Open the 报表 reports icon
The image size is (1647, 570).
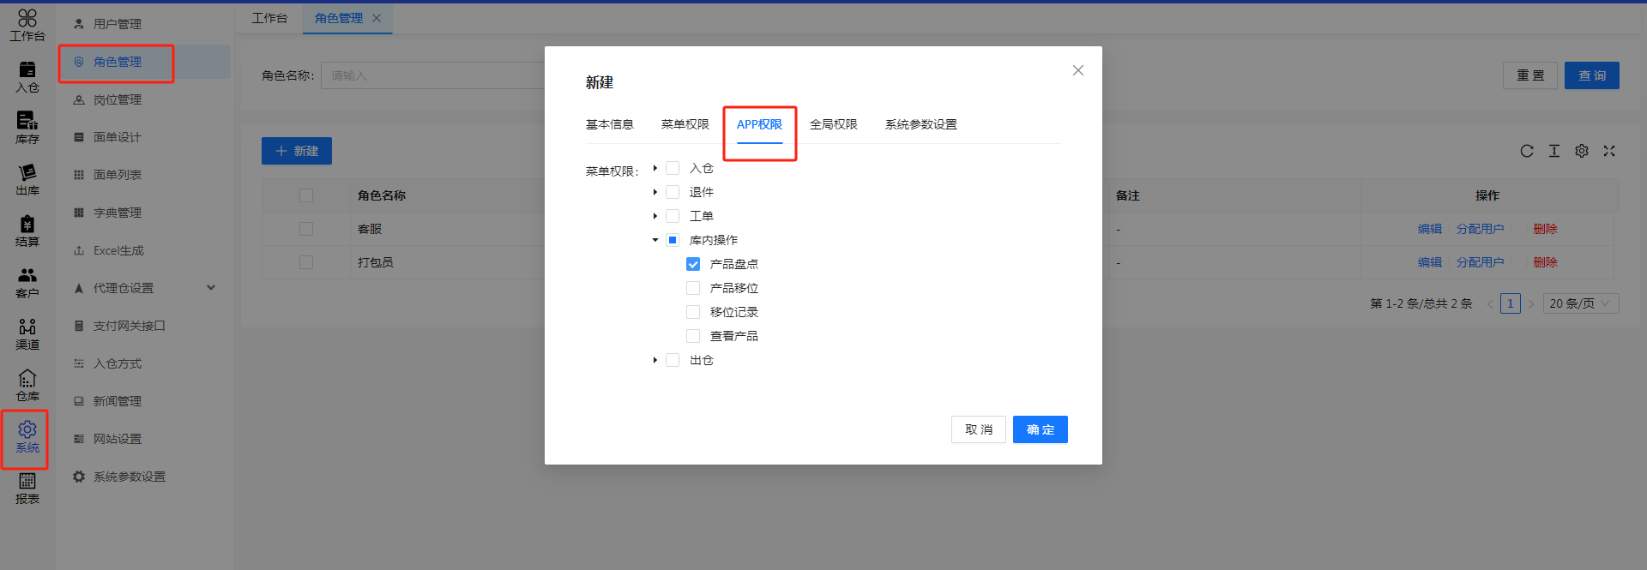click(x=27, y=488)
